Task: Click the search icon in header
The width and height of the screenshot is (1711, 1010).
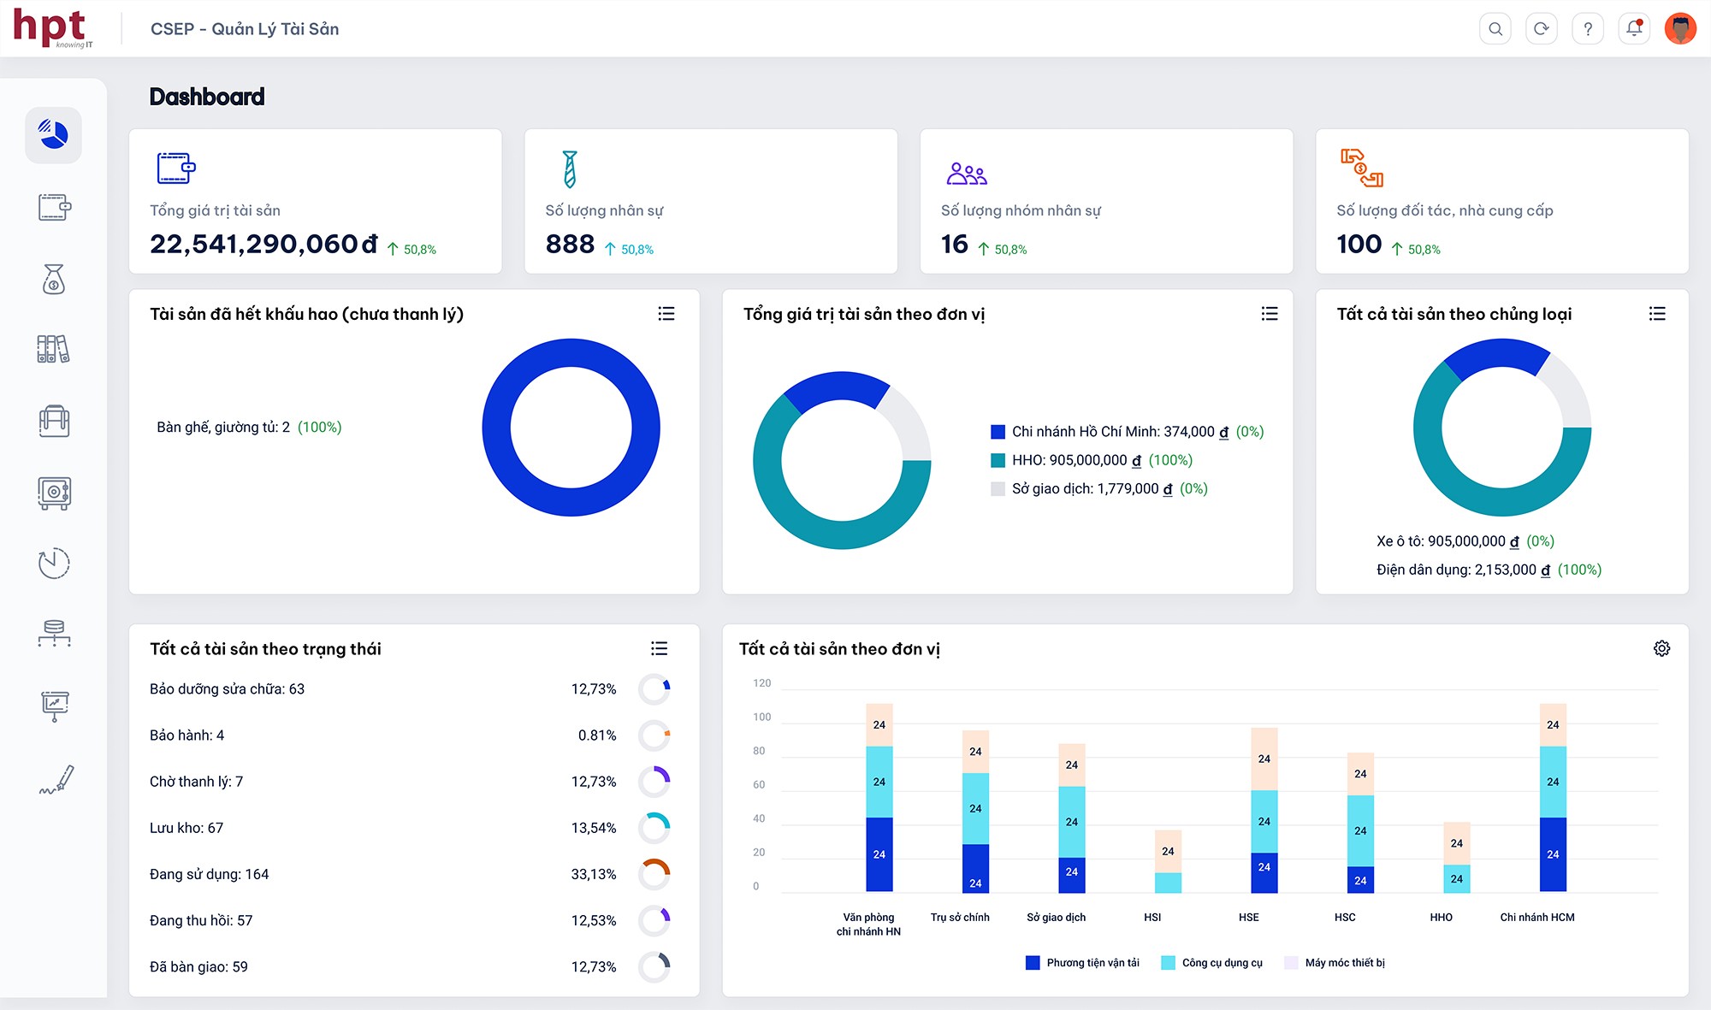Action: click(1495, 29)
